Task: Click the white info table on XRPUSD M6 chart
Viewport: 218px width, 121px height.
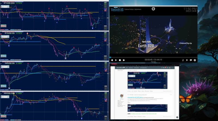Action: click(5, 67)
